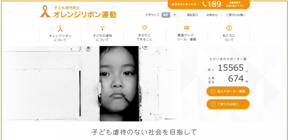Click the phone icon beside 189
The width and height of the screenshot is (288, 140).
(204, 4)
